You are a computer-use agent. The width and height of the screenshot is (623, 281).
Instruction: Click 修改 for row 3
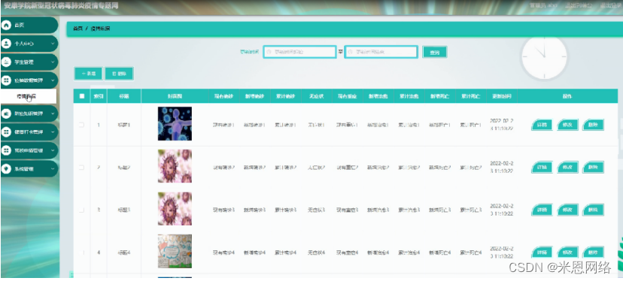click(568, 210)
